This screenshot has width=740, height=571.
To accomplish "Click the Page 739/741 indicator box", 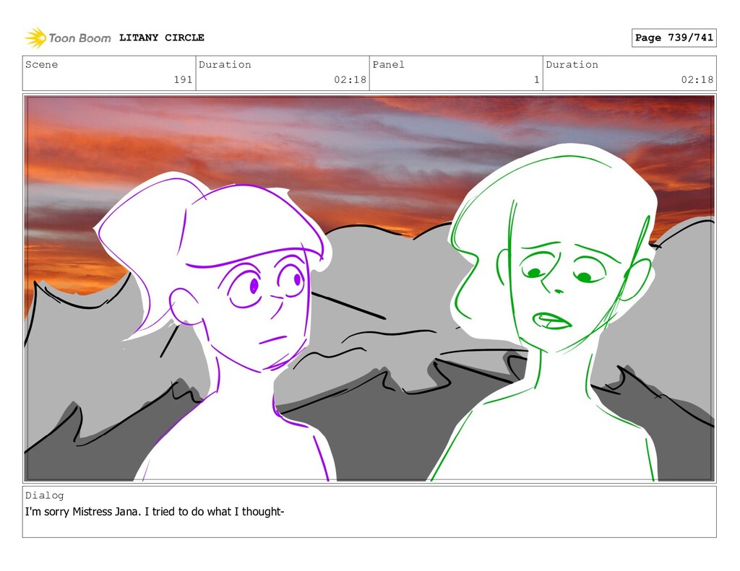I will pos(674,38).
